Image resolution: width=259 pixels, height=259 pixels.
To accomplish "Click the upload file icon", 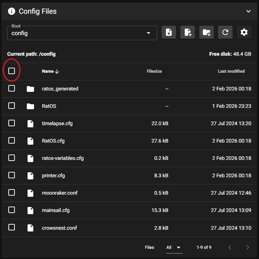I will click(x=169, y=32).
